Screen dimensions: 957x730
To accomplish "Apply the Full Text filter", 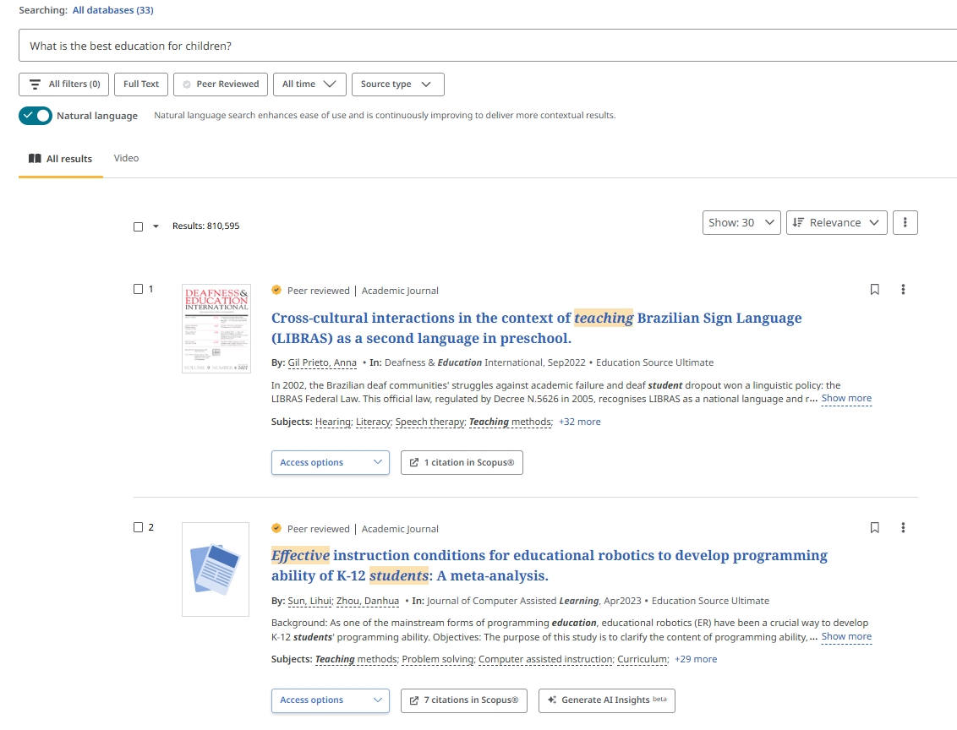I will pos(141,84).
